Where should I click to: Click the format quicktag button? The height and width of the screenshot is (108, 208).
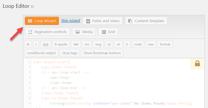point(165,44)
